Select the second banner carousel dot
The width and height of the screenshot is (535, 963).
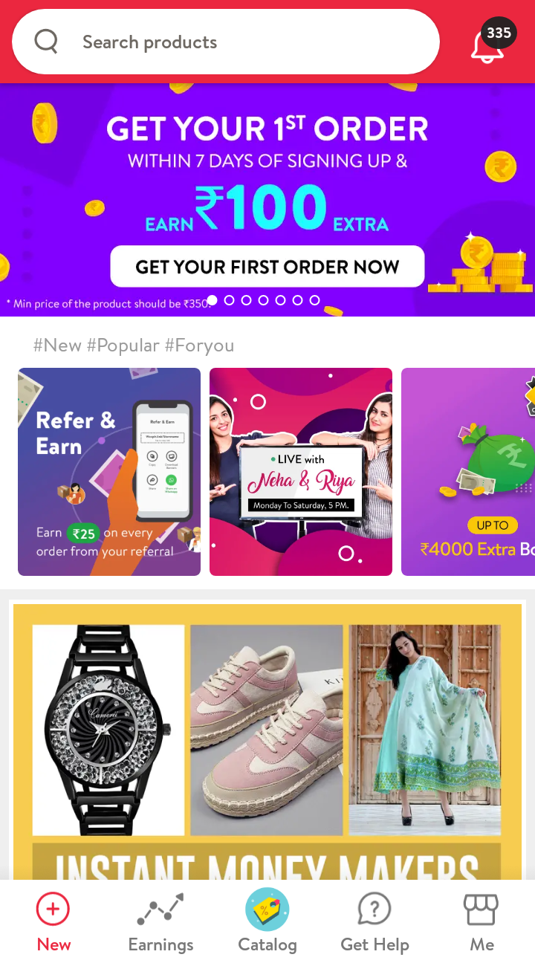tap(229, 300)
